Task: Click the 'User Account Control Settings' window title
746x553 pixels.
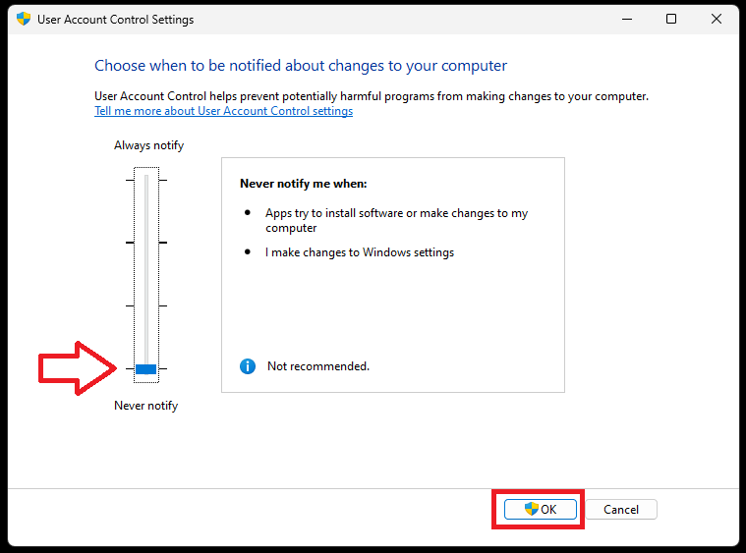Action: [116, 20]
